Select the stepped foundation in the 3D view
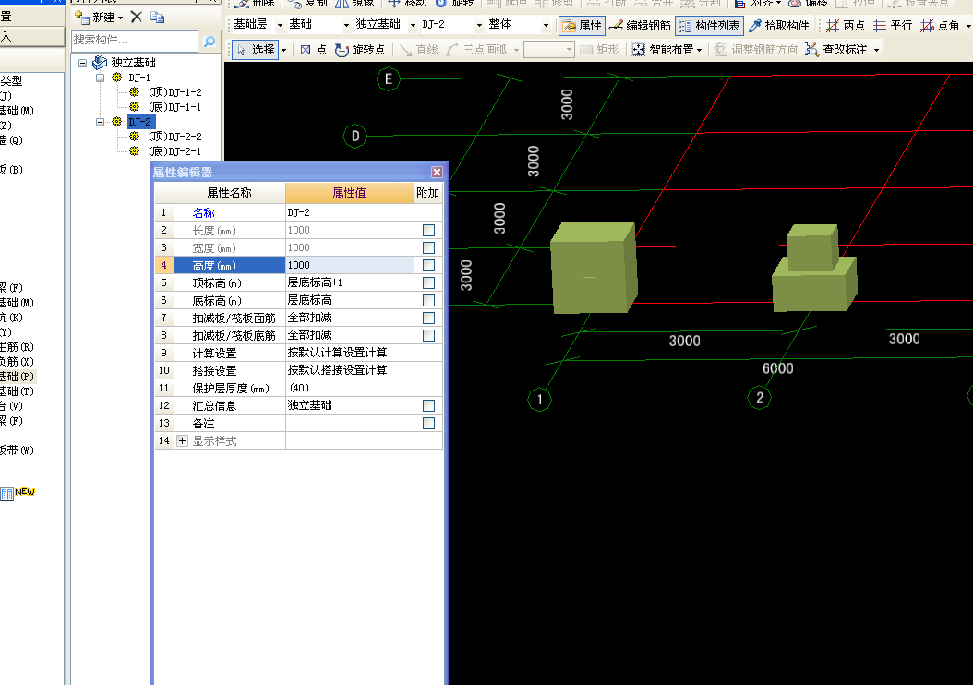Image resolution: width=973 pixels, height=685 pixels. [814, 268]
